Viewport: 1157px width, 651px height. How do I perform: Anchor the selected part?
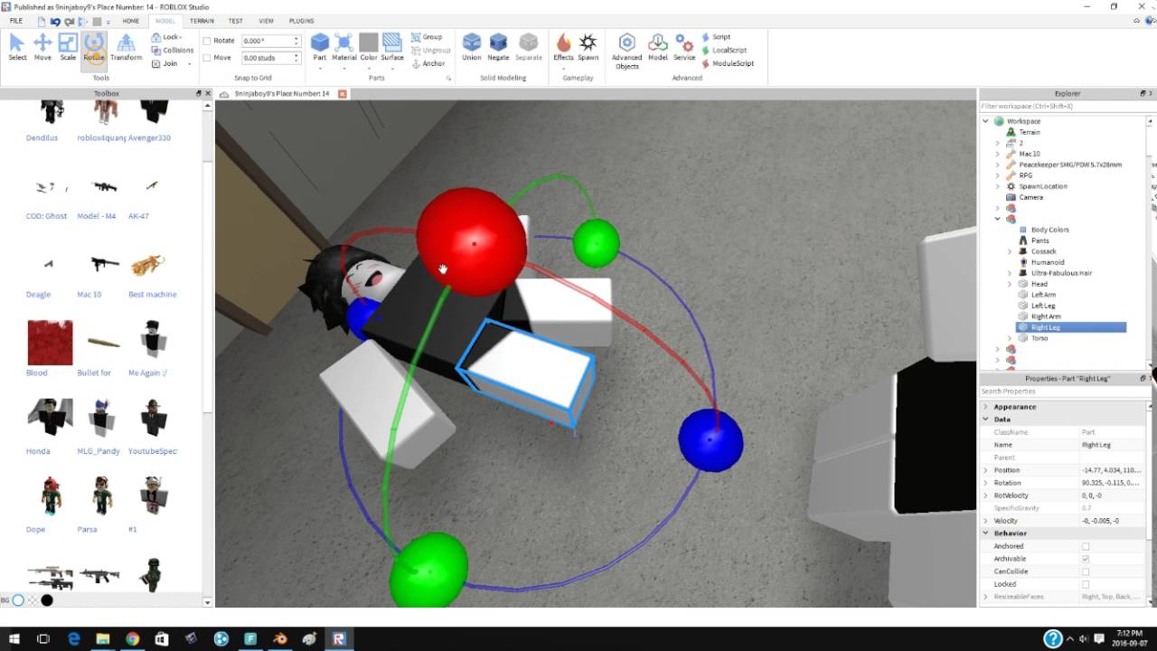[x=428, y=63]
